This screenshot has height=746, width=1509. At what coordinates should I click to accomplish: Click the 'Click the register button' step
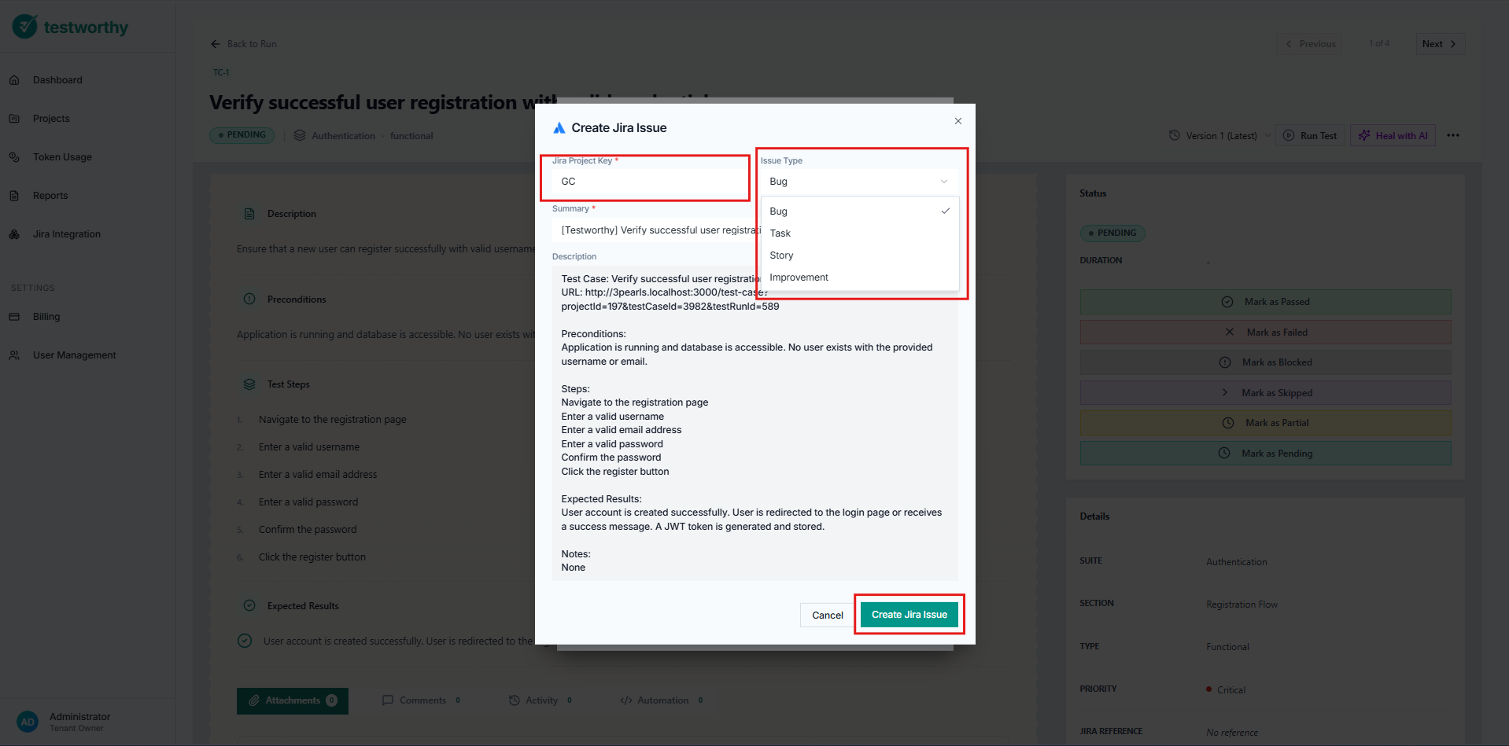pyautogui.click(x=312, y=557)
